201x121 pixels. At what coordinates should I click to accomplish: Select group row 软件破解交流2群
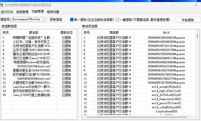pyautogui.click(x=39, y=74)
